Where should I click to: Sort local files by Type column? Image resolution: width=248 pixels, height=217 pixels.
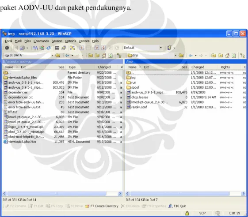(81, 67)
